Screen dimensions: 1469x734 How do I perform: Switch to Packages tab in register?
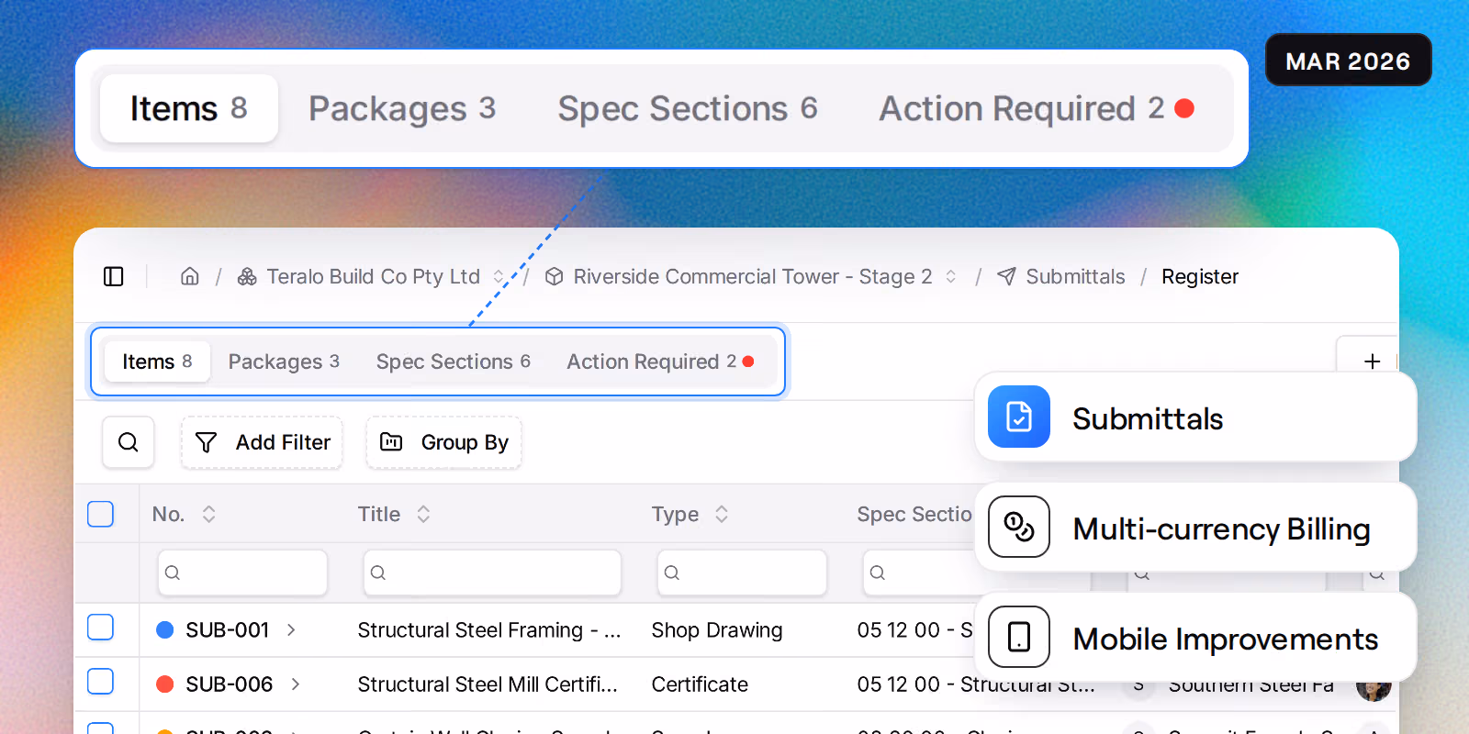284,361
